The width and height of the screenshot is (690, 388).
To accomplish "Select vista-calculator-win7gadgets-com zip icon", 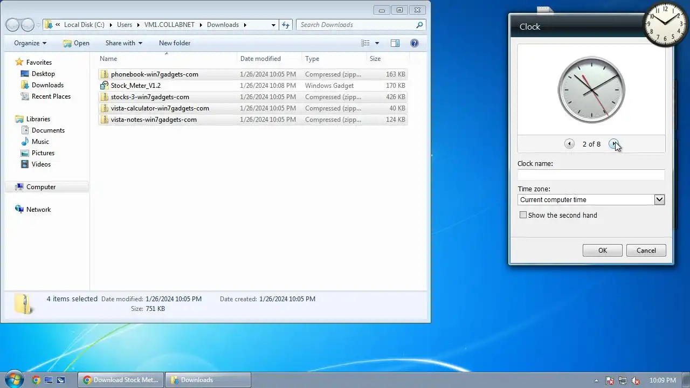I will [105, 108].
